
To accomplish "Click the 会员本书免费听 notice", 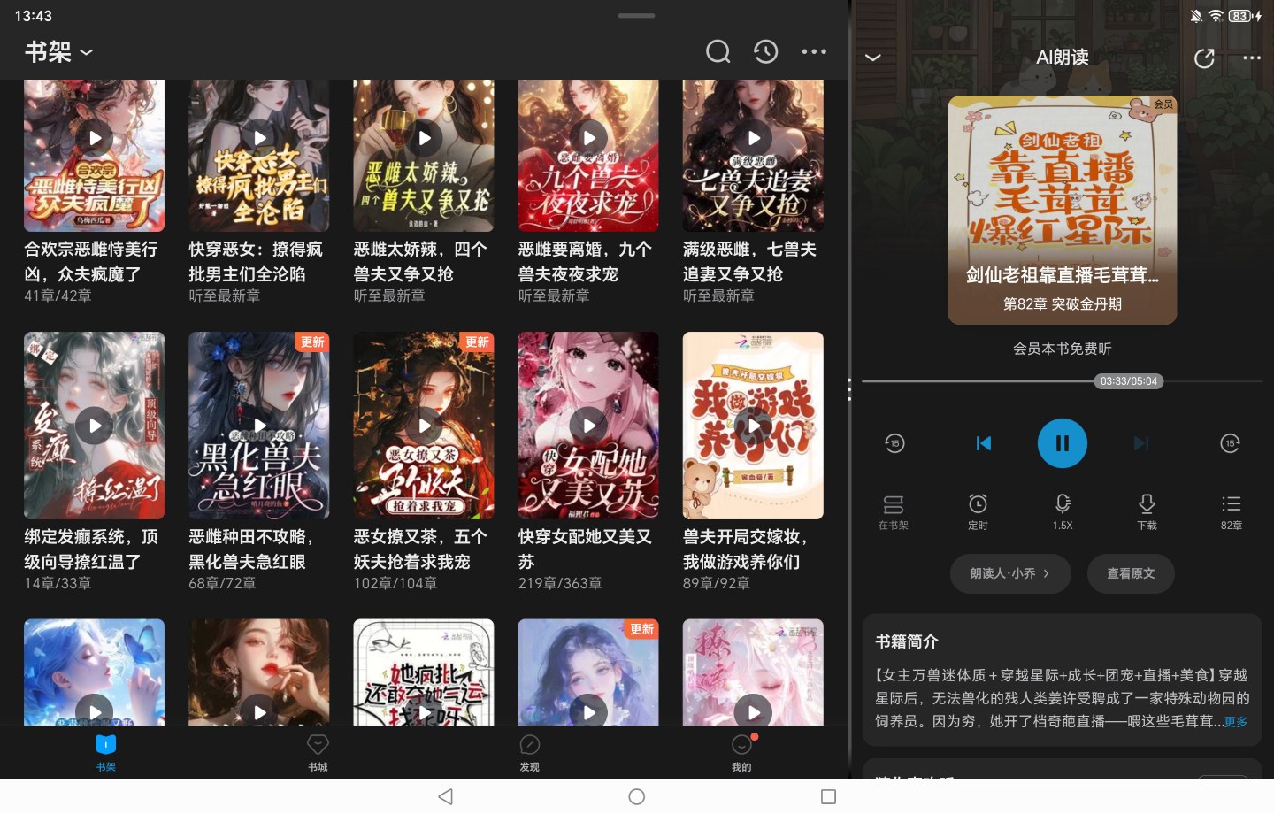I will [1063, 349].
